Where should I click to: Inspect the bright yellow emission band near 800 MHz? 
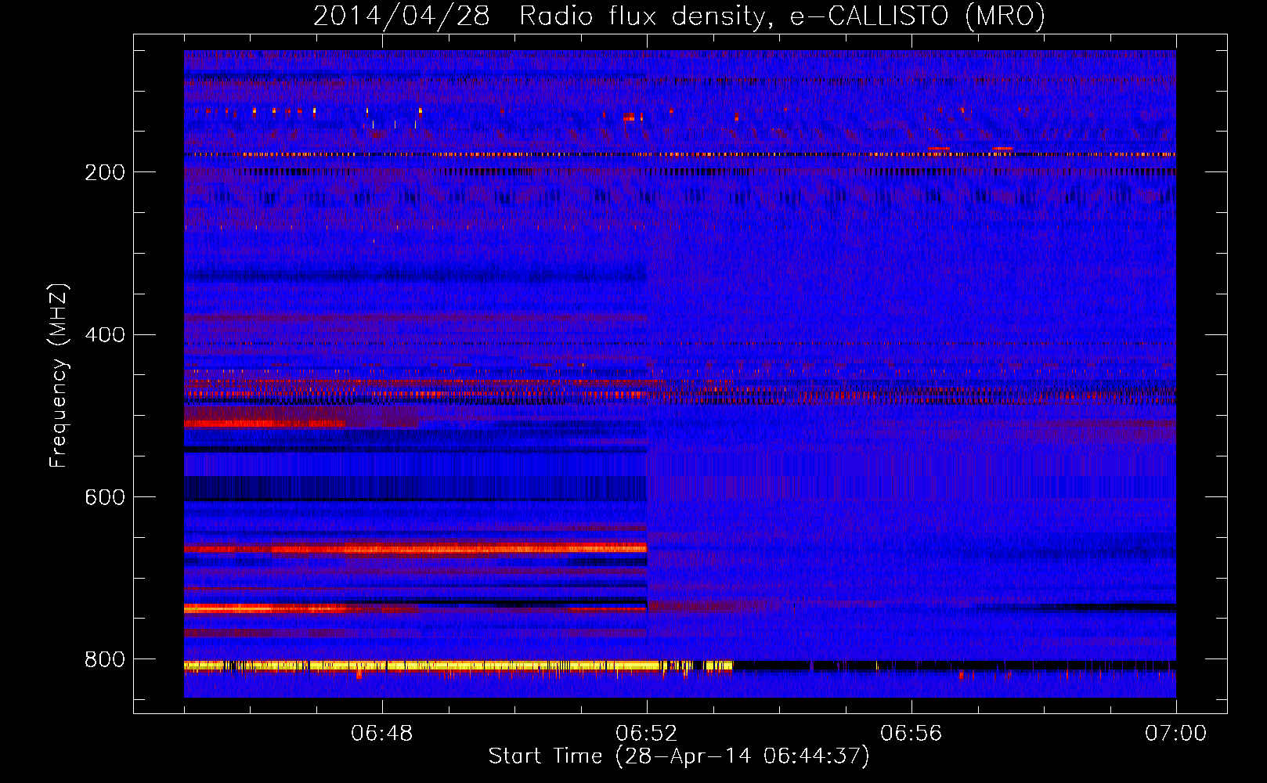click(x=458, y=666)
